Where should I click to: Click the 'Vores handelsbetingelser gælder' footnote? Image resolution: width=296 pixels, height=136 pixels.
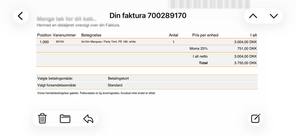[96, 93]
